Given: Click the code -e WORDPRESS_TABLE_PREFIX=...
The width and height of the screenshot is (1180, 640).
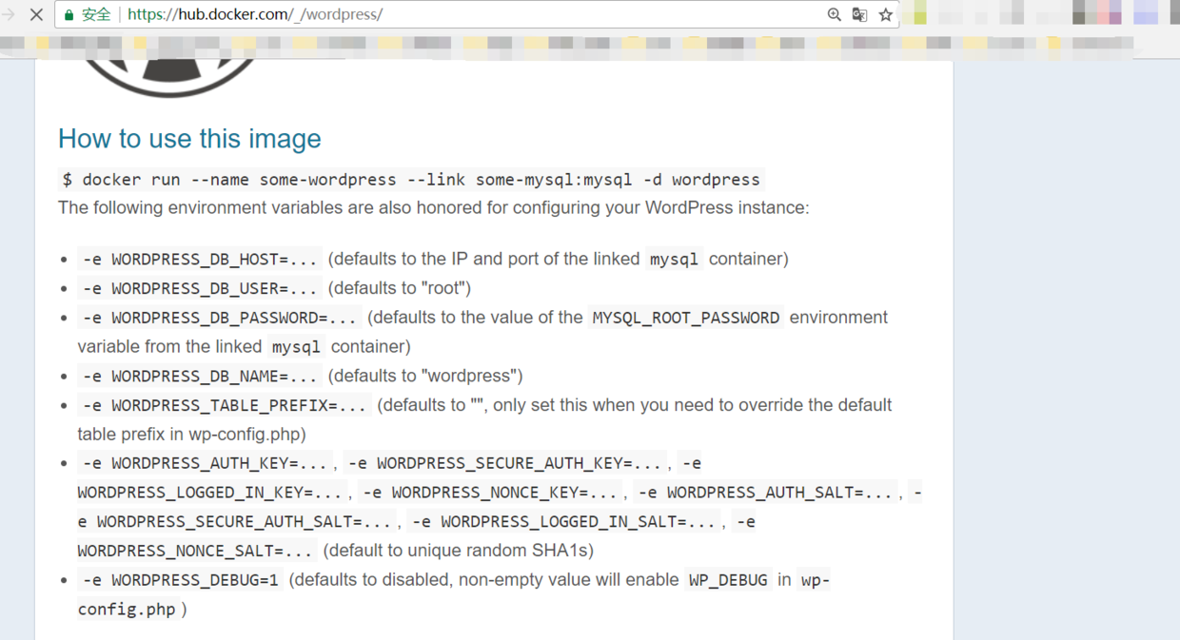Looking at the screenshot, I should (x=225, y=405).
